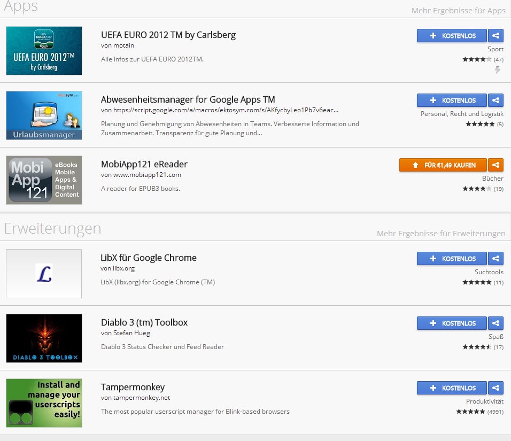Click publisher von Stefan Hueg
This screenshot has width=511, height=441.
click(126, 333)
